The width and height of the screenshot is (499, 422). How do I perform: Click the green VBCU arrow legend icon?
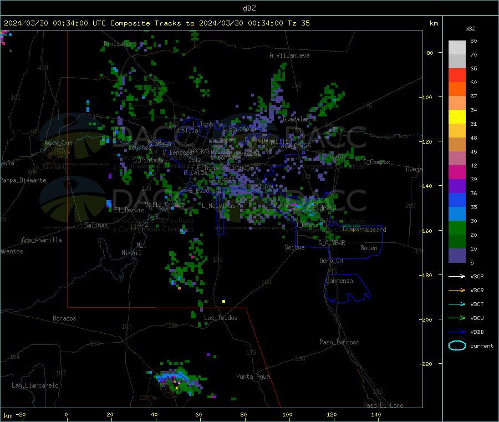point(457,318)
